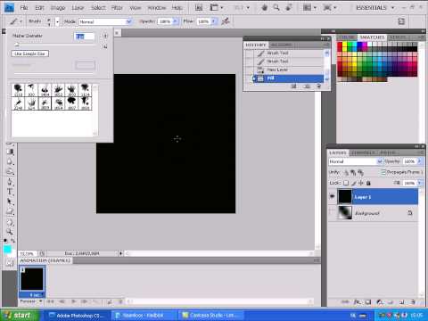Select the last brush preset in second row

tap(86, 103)
